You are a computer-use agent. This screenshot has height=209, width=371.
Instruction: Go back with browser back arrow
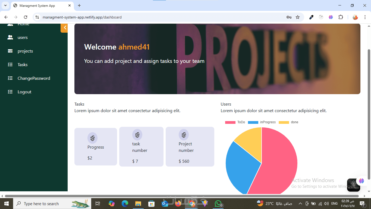pyautogui.click(x=6, y=17)
